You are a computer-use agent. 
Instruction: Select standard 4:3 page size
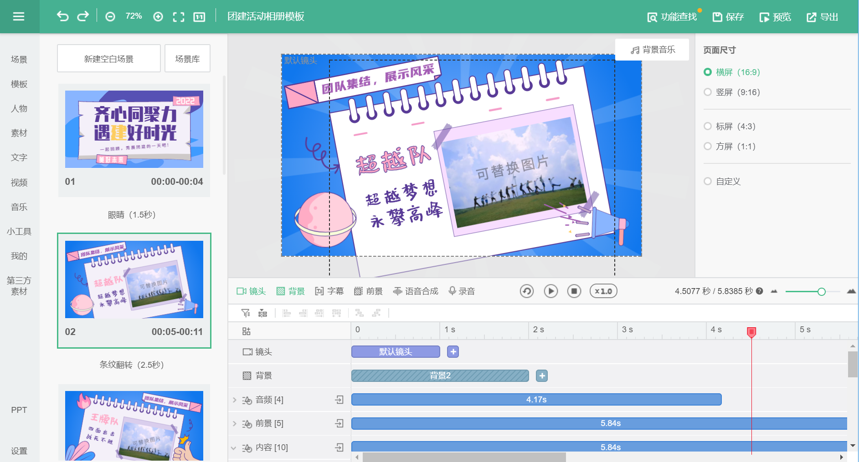730,126
